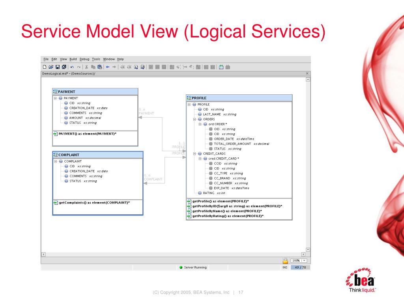The image size is (404, 303).
Task: Collapse the cred:CREDIT_CARD node
Action: point(200,159)
